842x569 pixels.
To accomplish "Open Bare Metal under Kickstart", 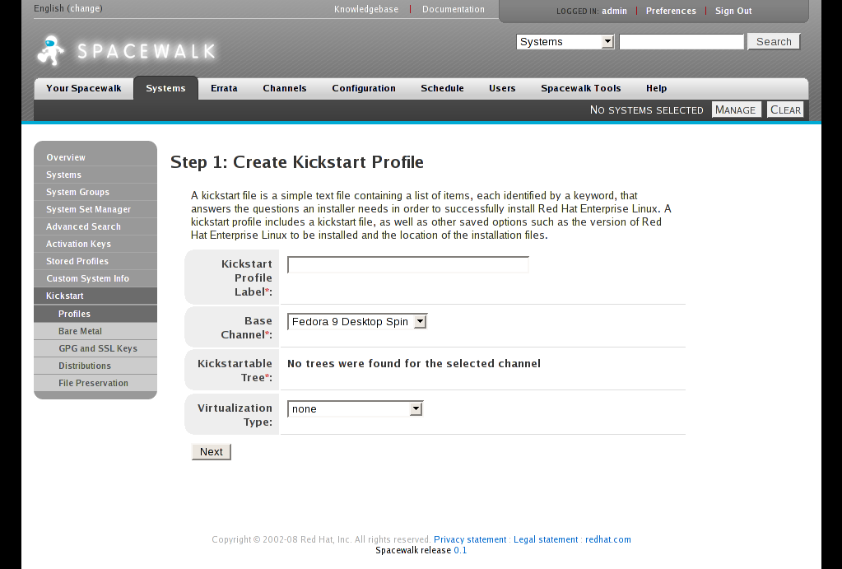I will coord(95,331).
